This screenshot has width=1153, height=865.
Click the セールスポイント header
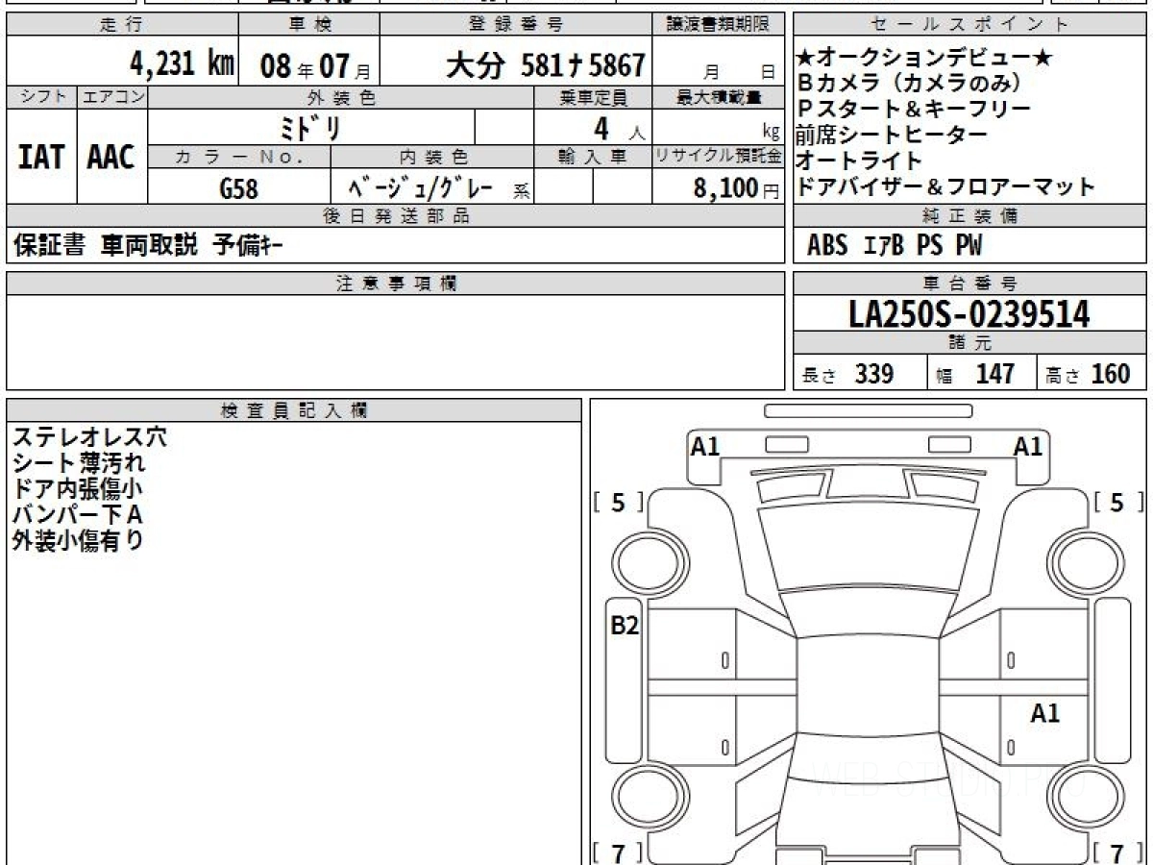(x=970, y=25)
